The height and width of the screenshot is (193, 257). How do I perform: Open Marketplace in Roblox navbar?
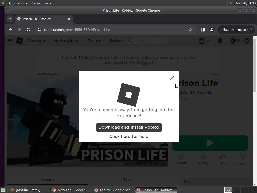66,41
